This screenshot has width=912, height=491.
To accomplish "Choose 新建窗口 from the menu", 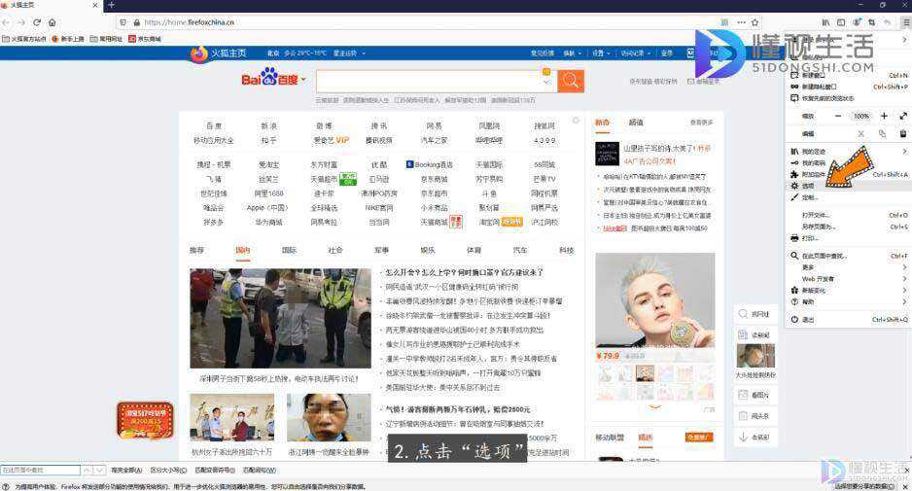I will coord(848,75).
